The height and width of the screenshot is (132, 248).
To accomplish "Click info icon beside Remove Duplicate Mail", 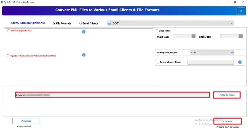I will pyautogui.click(x=84, y=32).
